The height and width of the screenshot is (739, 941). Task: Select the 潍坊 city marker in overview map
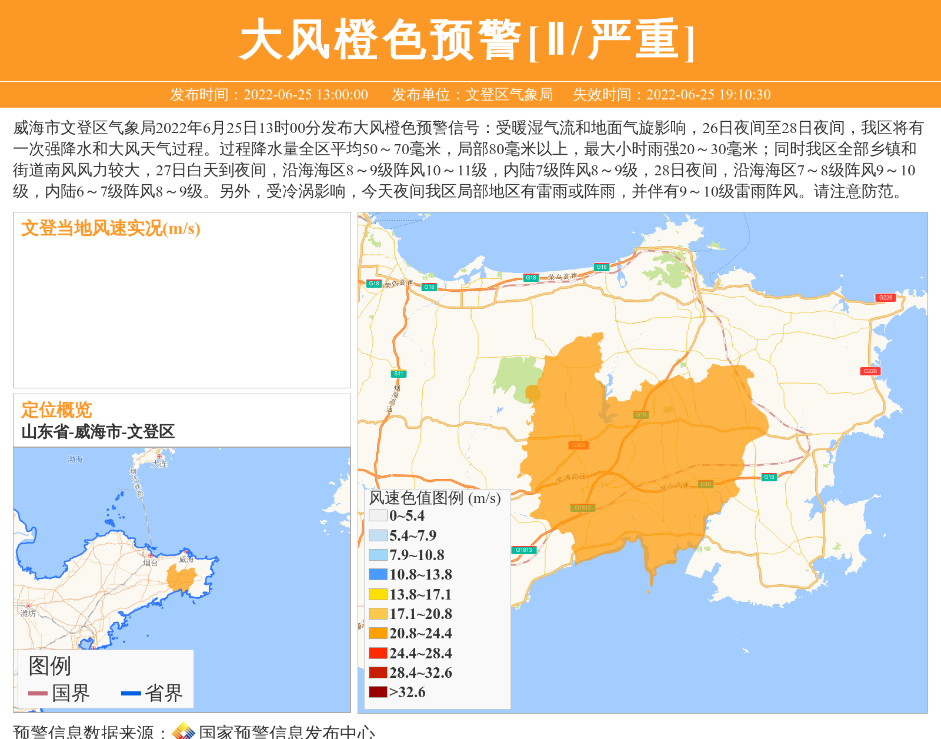pos(28,606)
